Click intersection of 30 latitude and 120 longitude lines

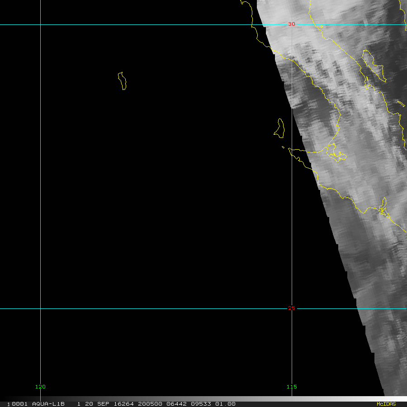40,24
